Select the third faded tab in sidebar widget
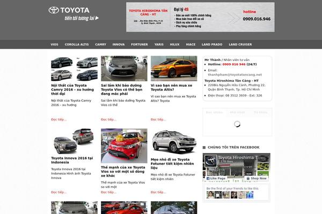 coord(260,112)
